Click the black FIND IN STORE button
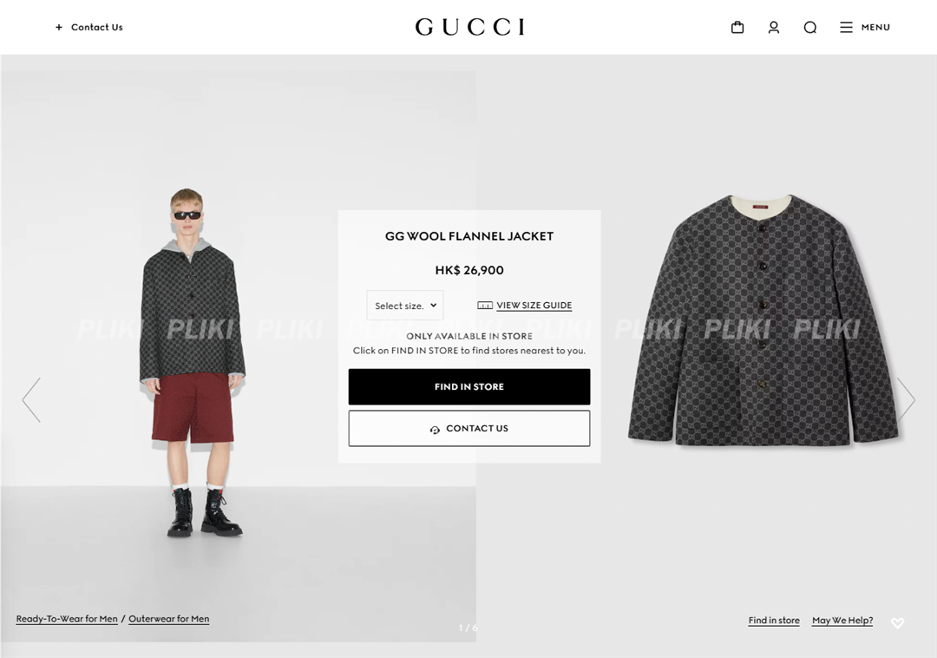 (469, 386)
